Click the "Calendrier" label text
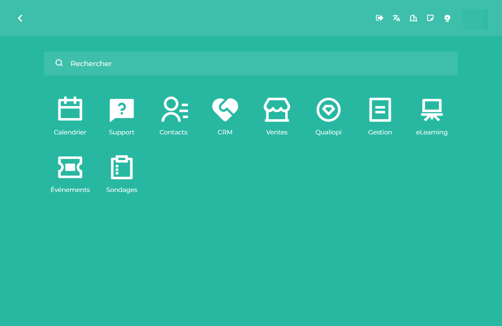 point(70,132)
